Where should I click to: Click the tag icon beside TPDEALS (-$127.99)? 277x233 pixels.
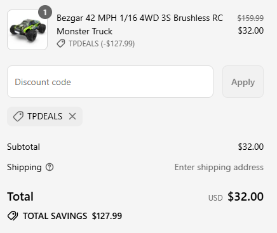coord(61,44)
